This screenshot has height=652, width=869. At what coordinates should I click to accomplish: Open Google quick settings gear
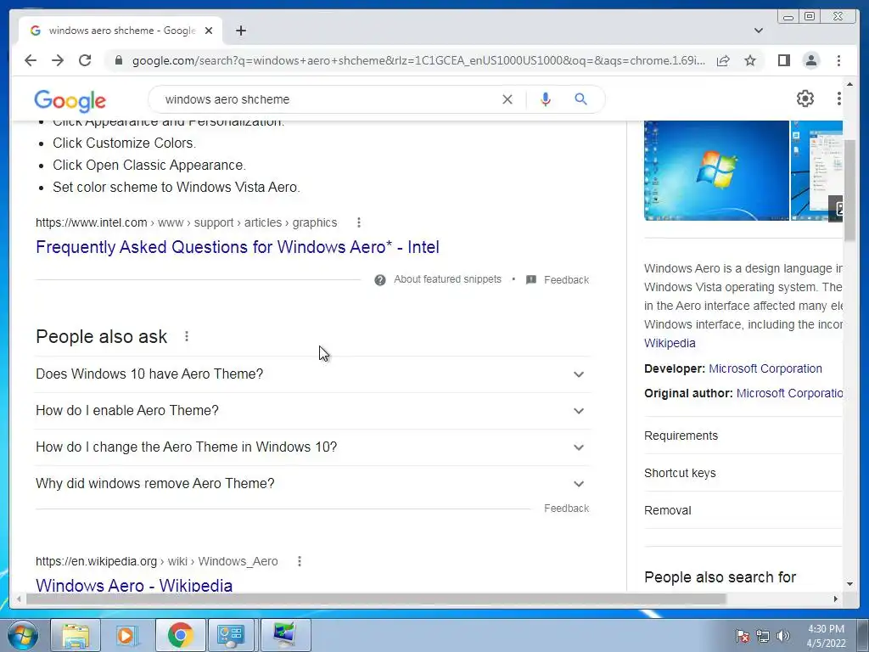805,98
